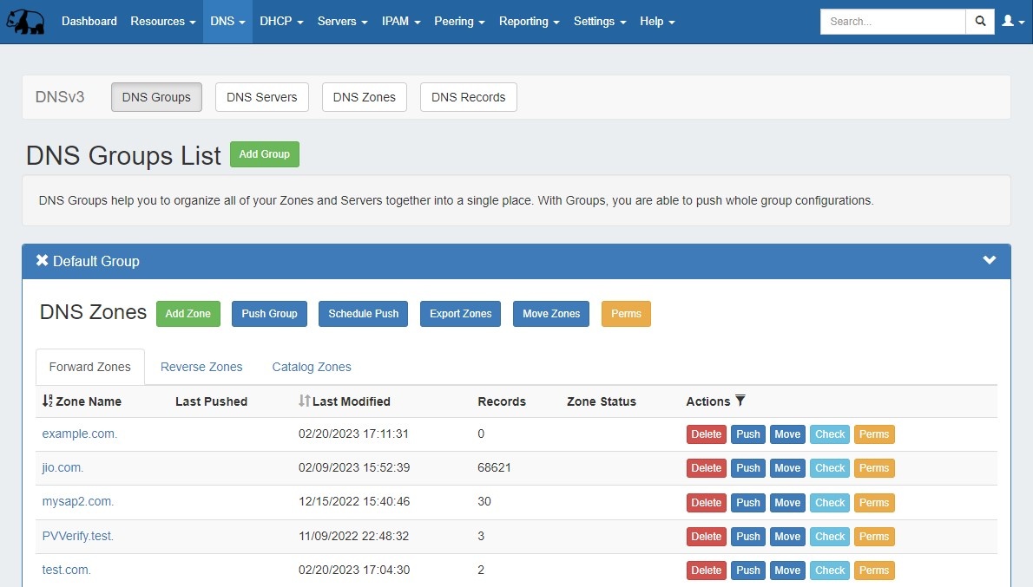The height and width of the screenshot is (587, 1033).
Task: Sort by Zone Name sort icon
Action: click(48, 401)
